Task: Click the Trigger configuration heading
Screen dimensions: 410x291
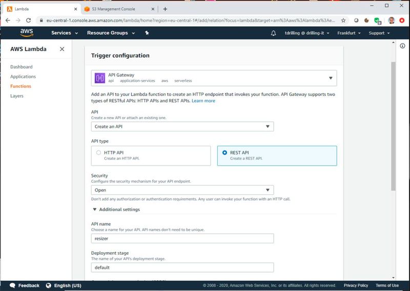Action: tap(120, 56)
